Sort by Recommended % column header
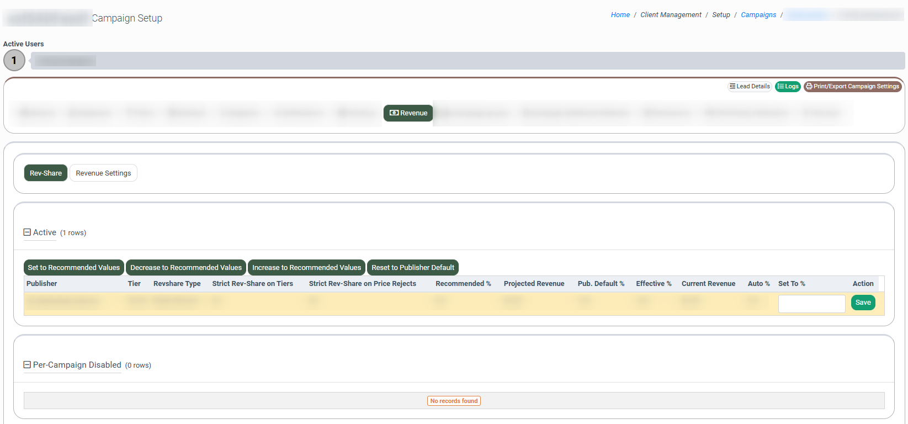 463,284
